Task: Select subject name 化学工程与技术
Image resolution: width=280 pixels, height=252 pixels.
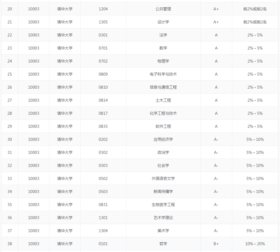Action: [163, 113]
